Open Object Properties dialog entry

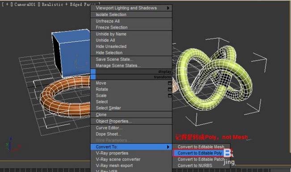pyautogui.click(x=131, y=122)
